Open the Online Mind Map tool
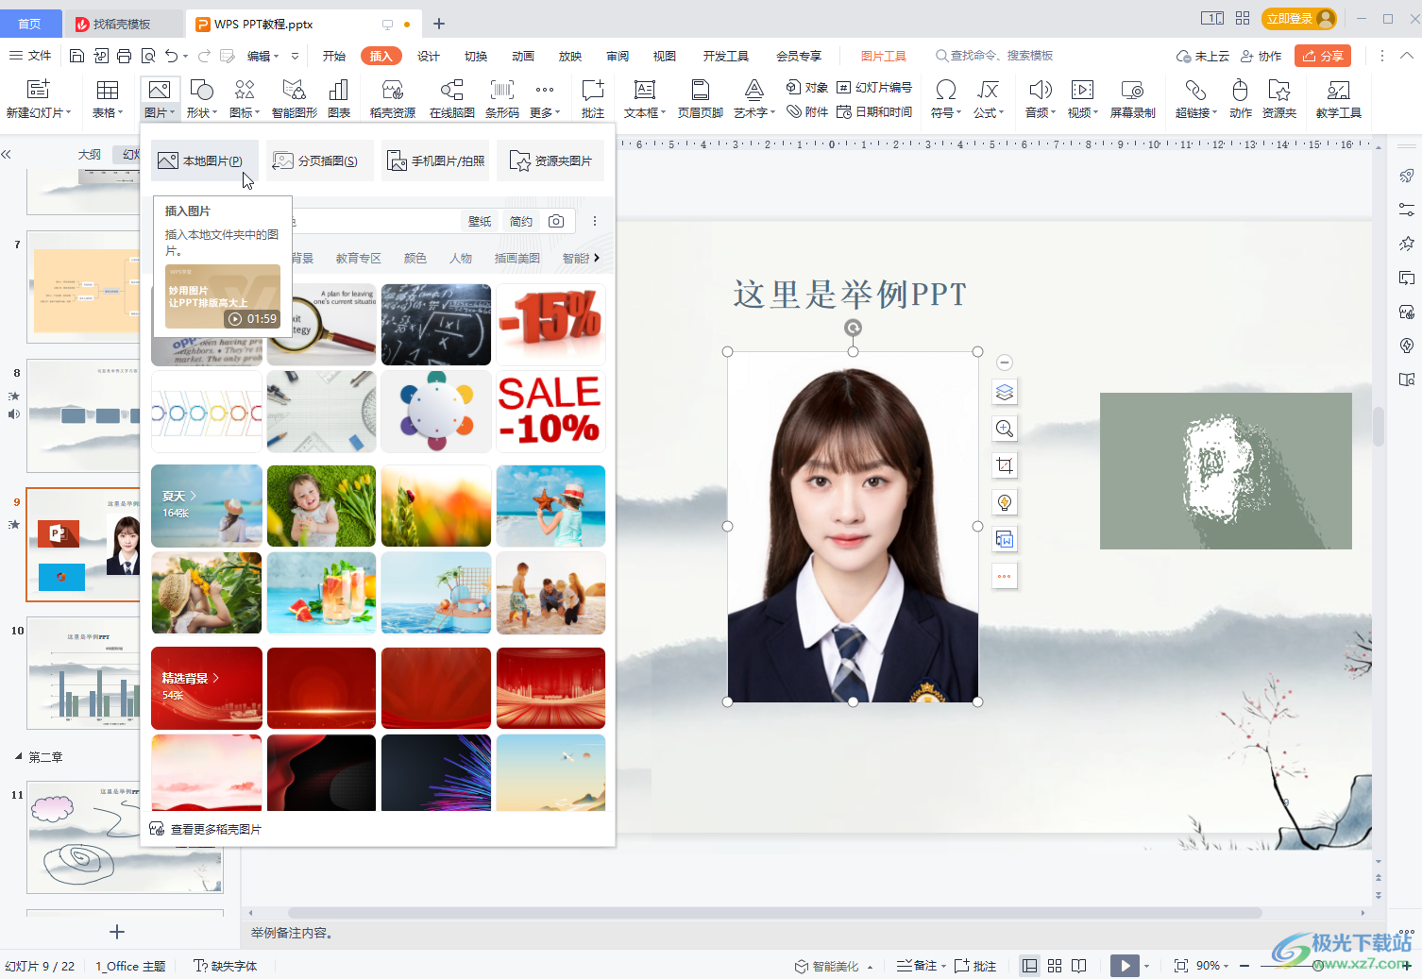The width and height of the screenshot is (1422, 979). click(x=452, y=90)
